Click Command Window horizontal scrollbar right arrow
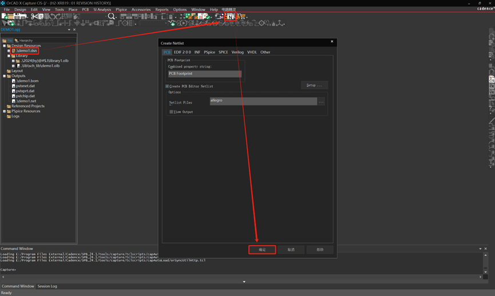The image size is (495, 296). click(x=481, y=277)
